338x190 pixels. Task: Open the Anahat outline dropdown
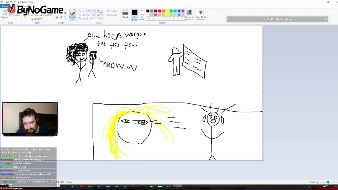click(x=112, y=11)
